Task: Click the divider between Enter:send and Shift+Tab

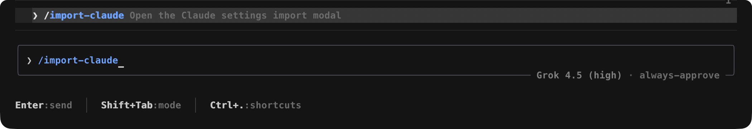Action: (87, 105)
